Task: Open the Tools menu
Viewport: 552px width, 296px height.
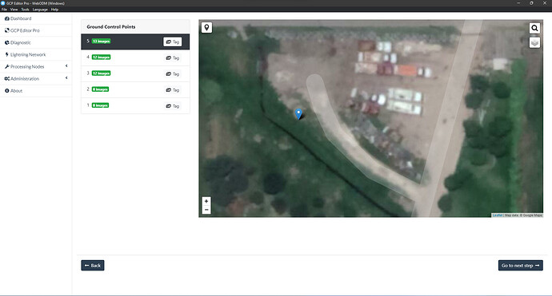Action: coord(25,10)
